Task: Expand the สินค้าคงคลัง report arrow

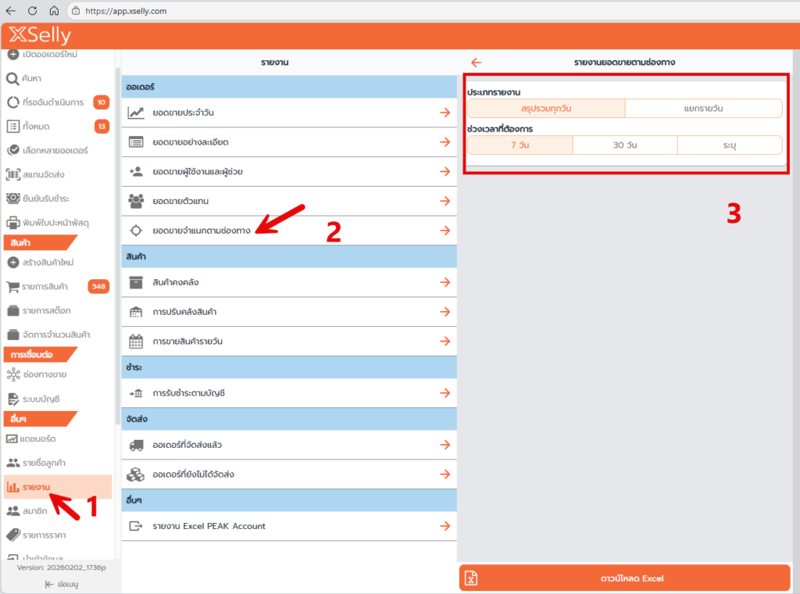Action: (x=445, y=282)
